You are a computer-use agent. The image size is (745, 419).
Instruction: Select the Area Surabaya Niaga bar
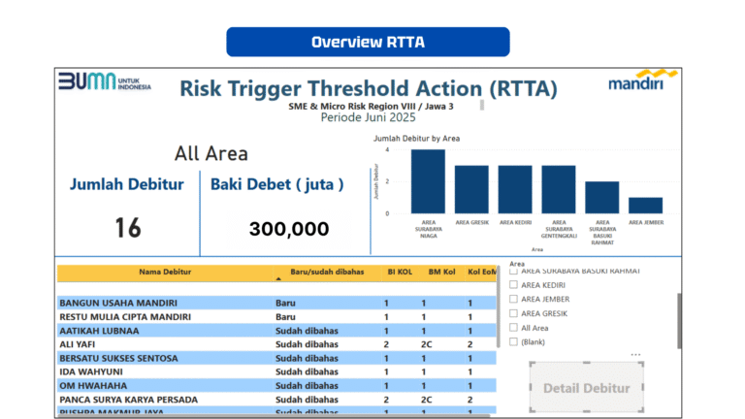tap(428, 181)
